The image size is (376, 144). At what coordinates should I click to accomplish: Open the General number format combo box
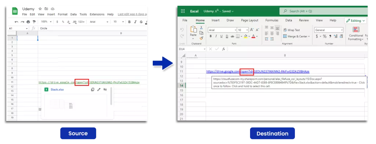click(329, 30)
